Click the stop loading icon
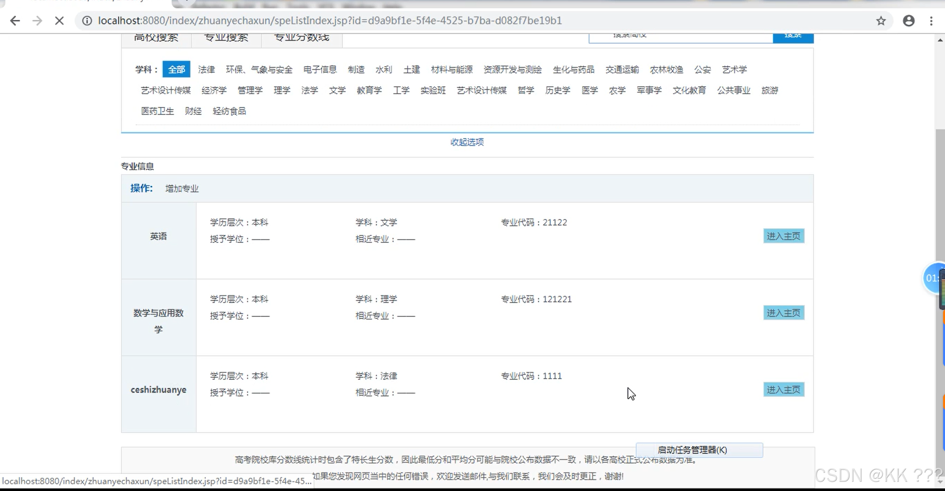 [x=59, y=21]
